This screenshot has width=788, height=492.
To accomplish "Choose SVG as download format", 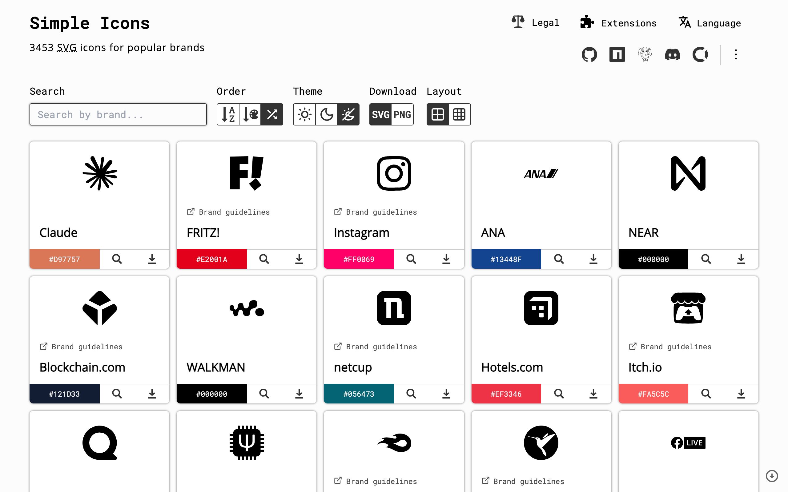I will (x=380, y=114).
